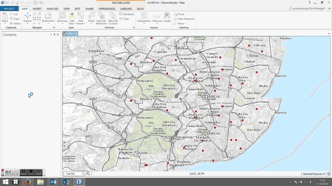This screenshot has width=332, height=186.
Task: Open the Contents pane options arrow
Action: click(x=51, y=35)
